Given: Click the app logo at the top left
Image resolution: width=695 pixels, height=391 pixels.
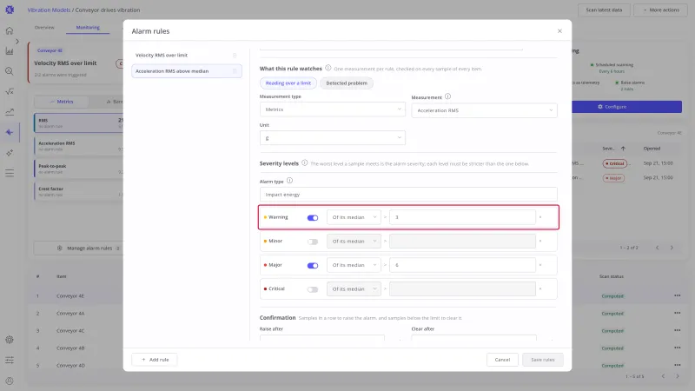Looking at the screenshot, I should point(10,10).
